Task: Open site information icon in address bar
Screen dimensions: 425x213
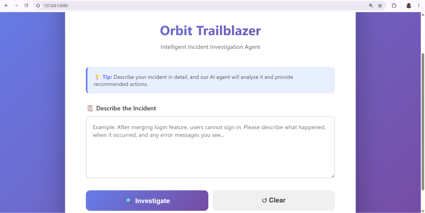Action: click(x=38, y=6)
